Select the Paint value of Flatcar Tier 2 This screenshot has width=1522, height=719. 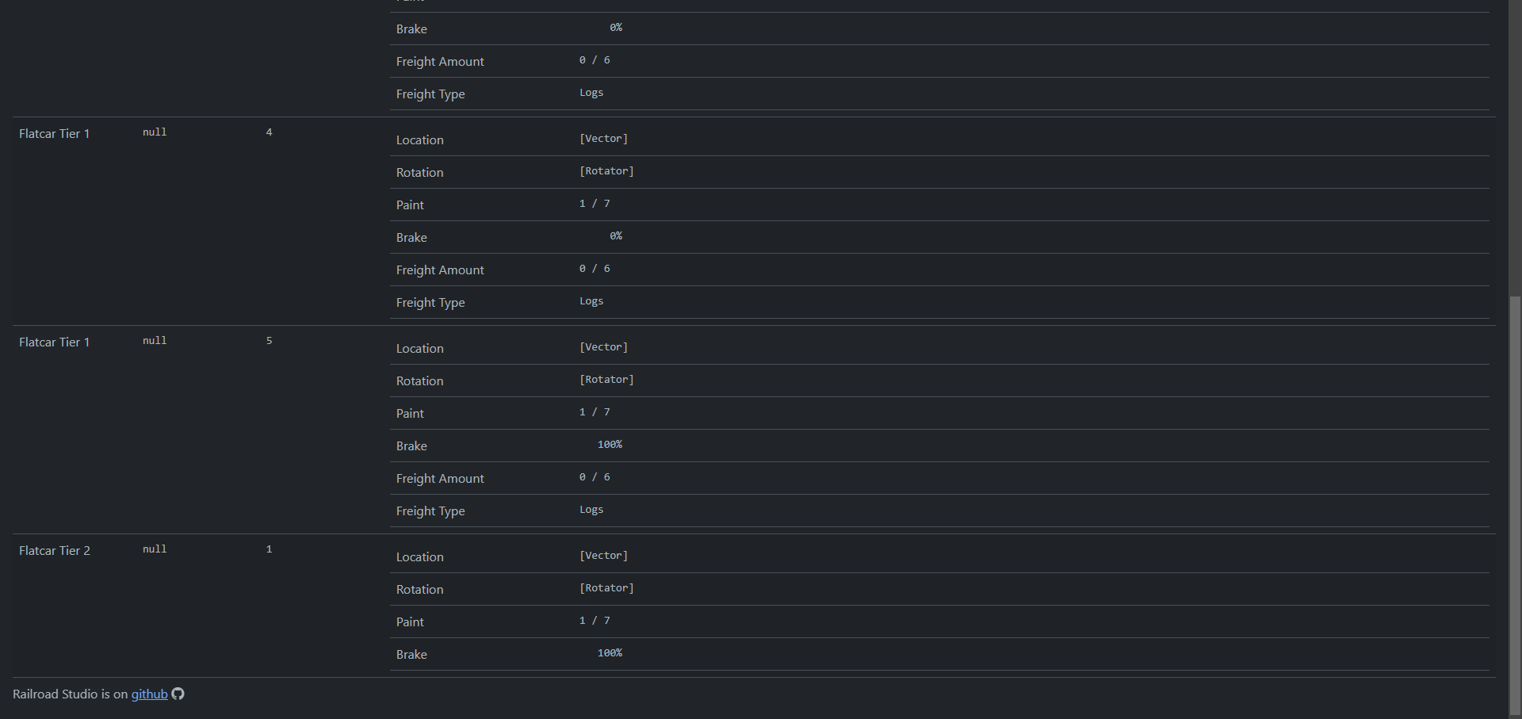[595, 620]
